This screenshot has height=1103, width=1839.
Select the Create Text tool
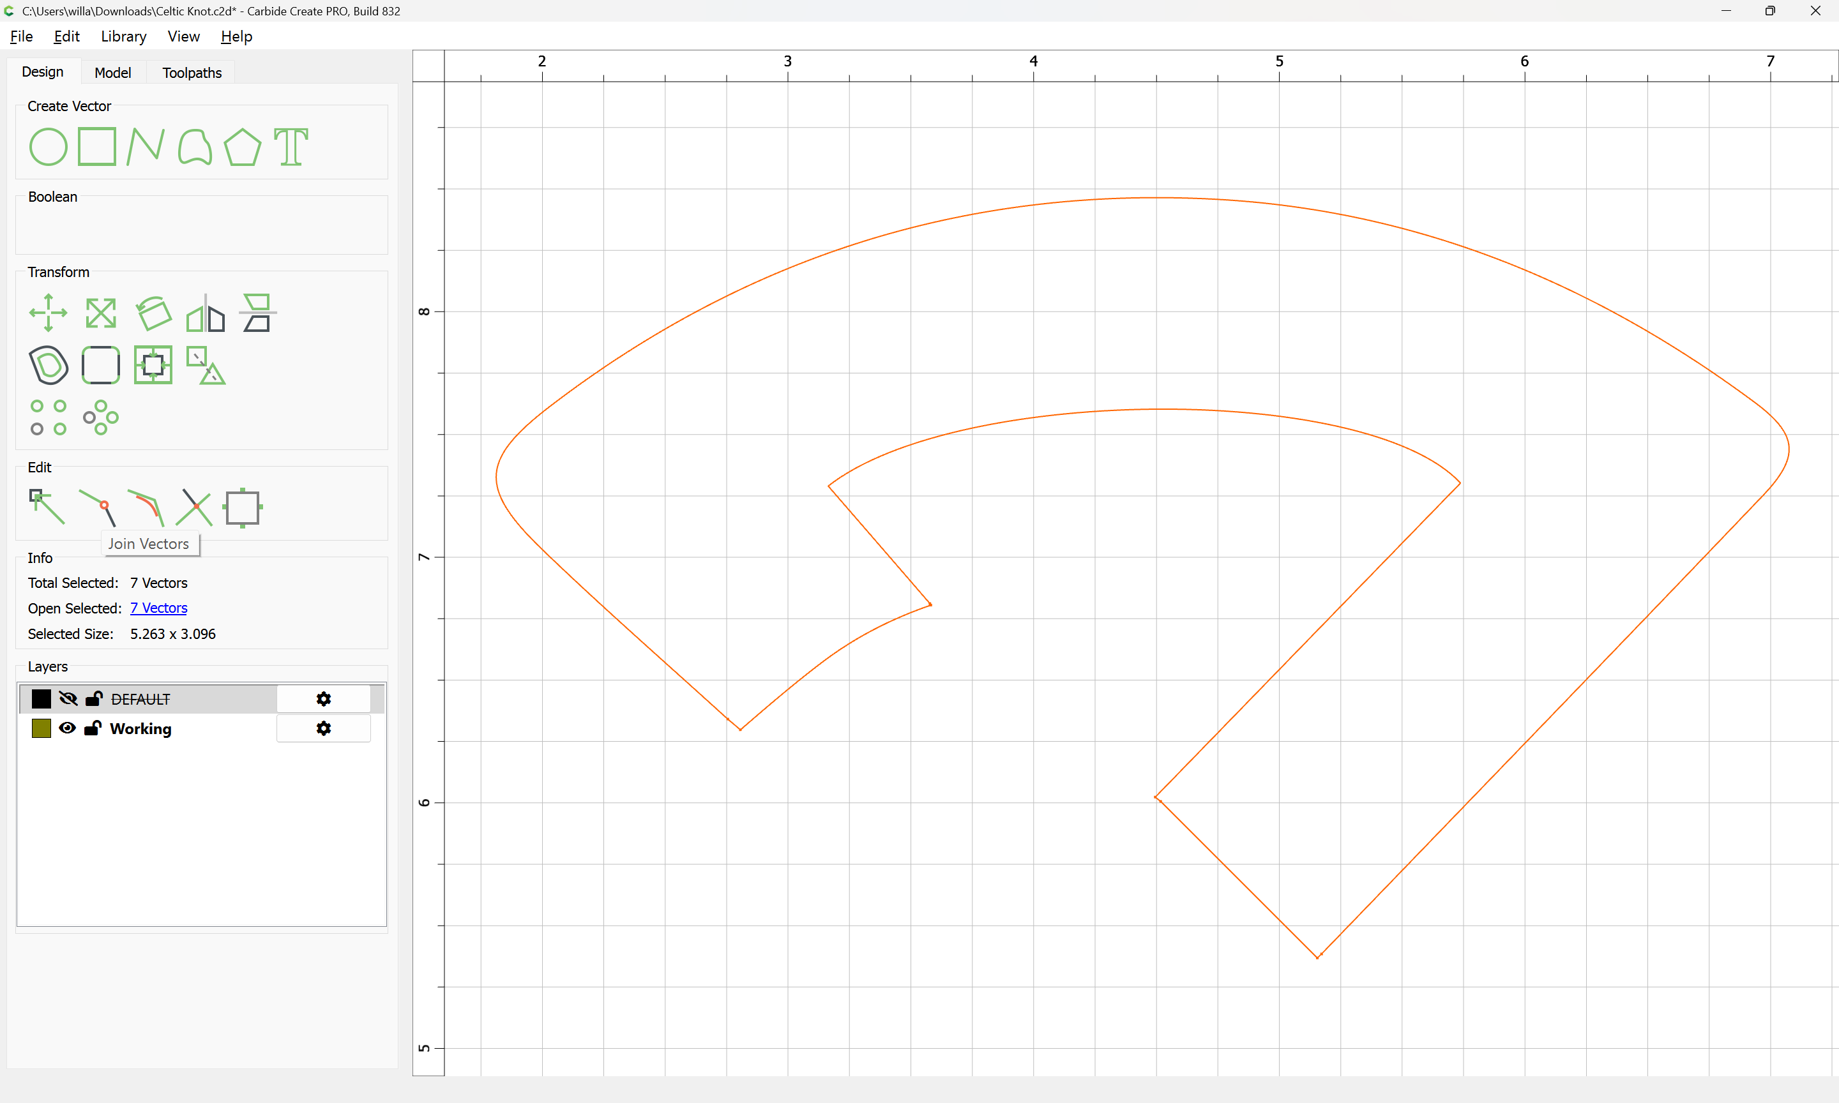coord(291,146)
